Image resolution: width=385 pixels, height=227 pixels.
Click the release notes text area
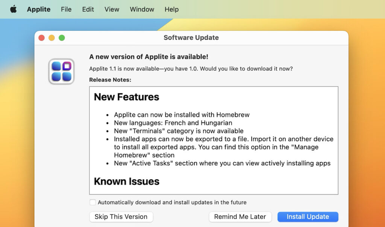(x=214, y=140)
